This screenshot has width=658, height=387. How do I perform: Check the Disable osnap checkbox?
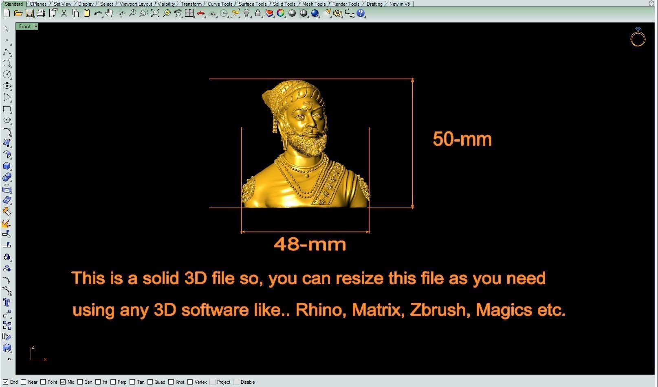(x=236, y=382)
